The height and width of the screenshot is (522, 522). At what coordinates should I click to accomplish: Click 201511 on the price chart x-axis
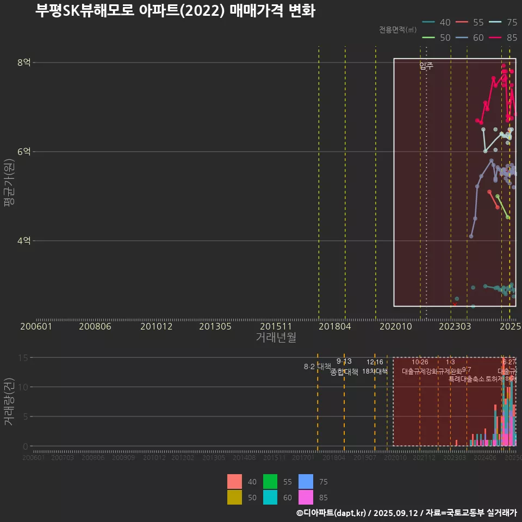coord(276,326)
